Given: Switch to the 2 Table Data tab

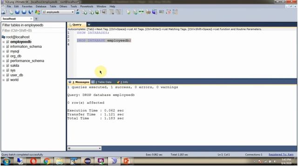Looking at the screenshot, I should tap(102, 82).
